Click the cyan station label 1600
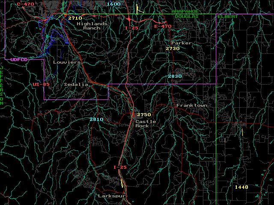274x205 pixels. (113, 4)
